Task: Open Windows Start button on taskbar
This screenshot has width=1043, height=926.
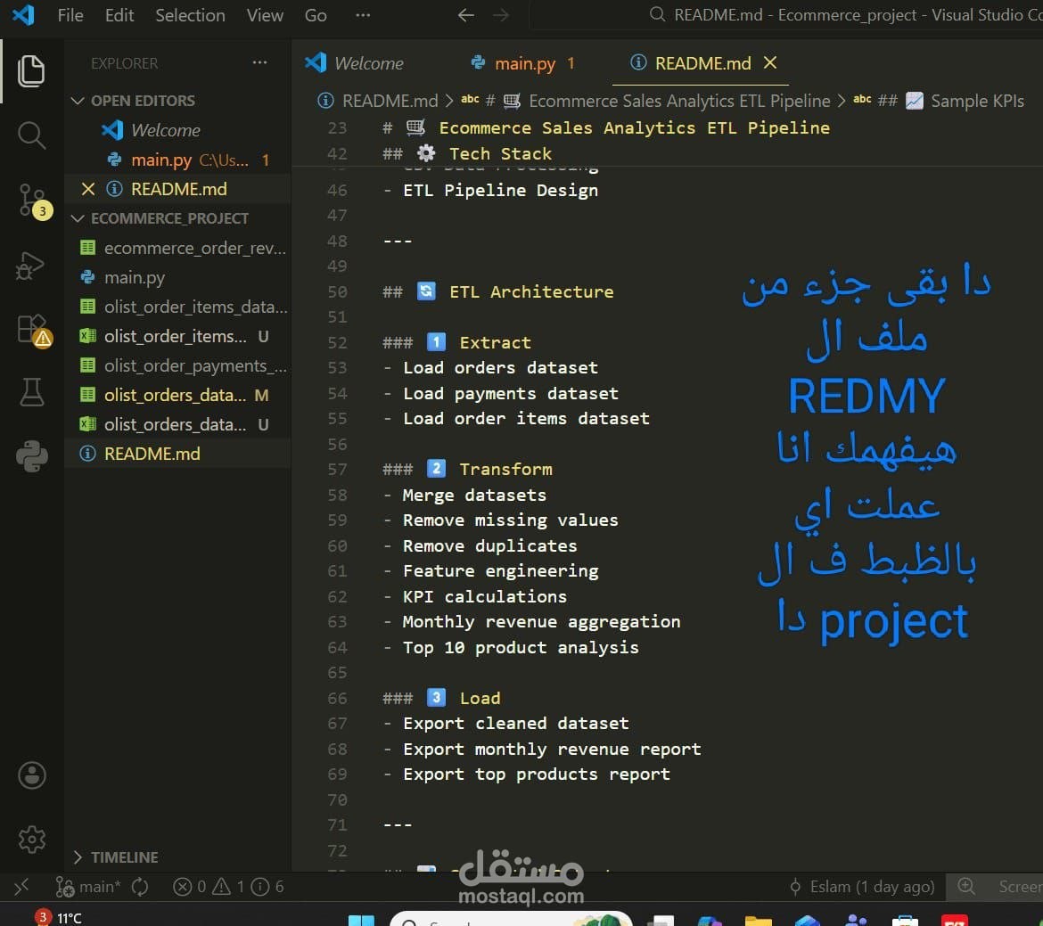Action: coord(361,920)
